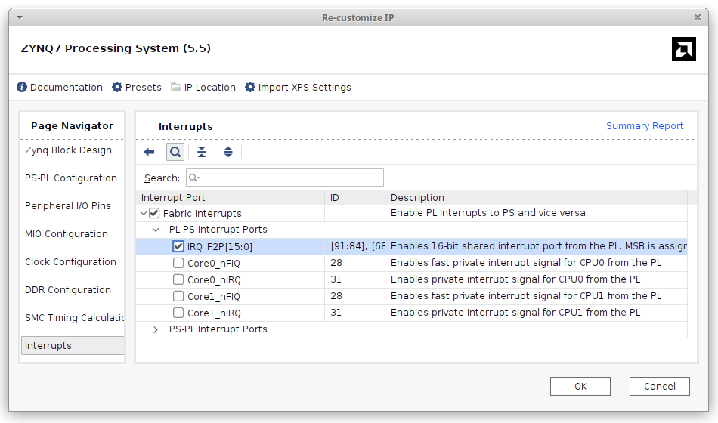Expand the PS-PL Interrupt Ports group
Viewport: 718px width, 423px height.
coord(156,329)
